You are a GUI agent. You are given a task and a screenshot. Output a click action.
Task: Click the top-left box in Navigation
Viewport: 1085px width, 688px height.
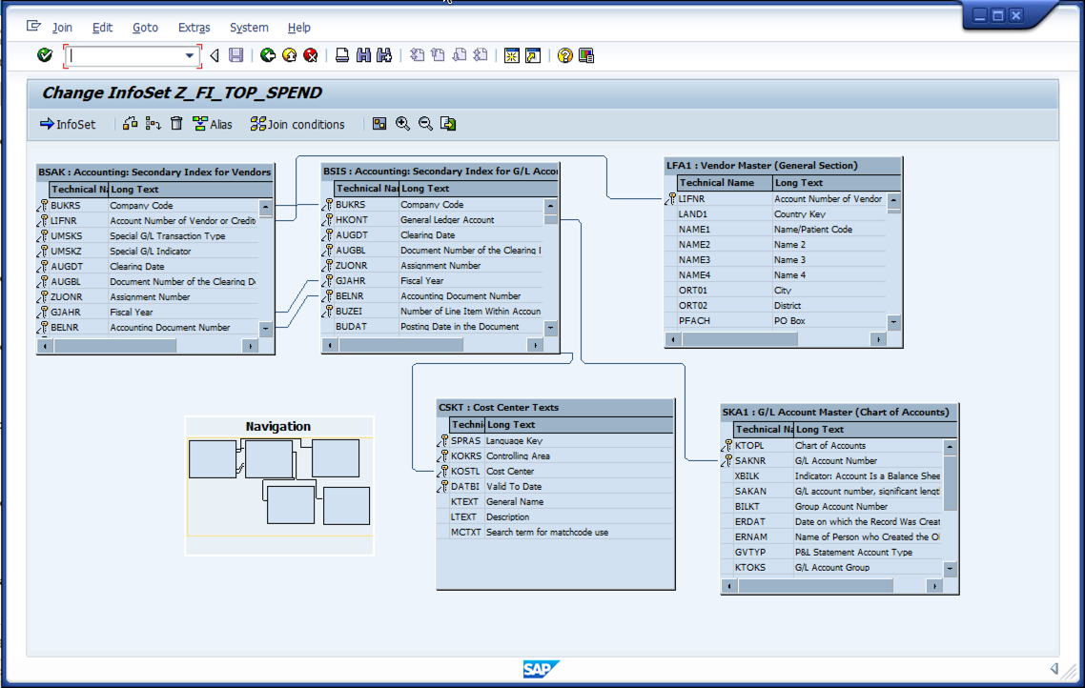tap(213, 459)
